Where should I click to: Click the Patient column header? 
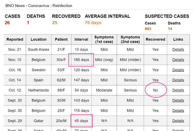coord(61,39)
